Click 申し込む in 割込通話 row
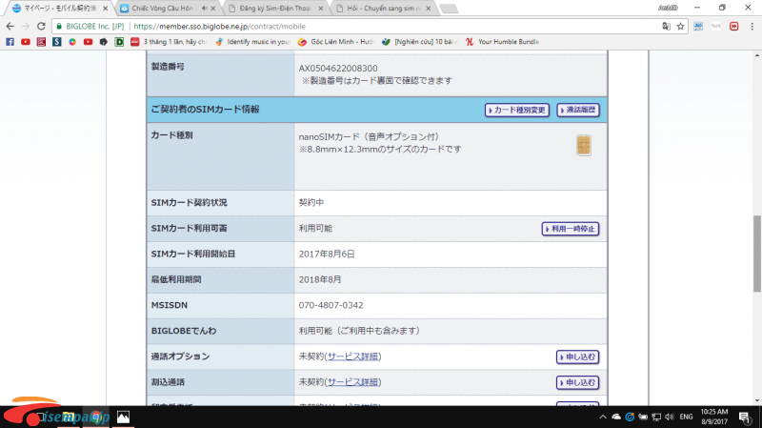762x428 pixels. click(578, 383)
